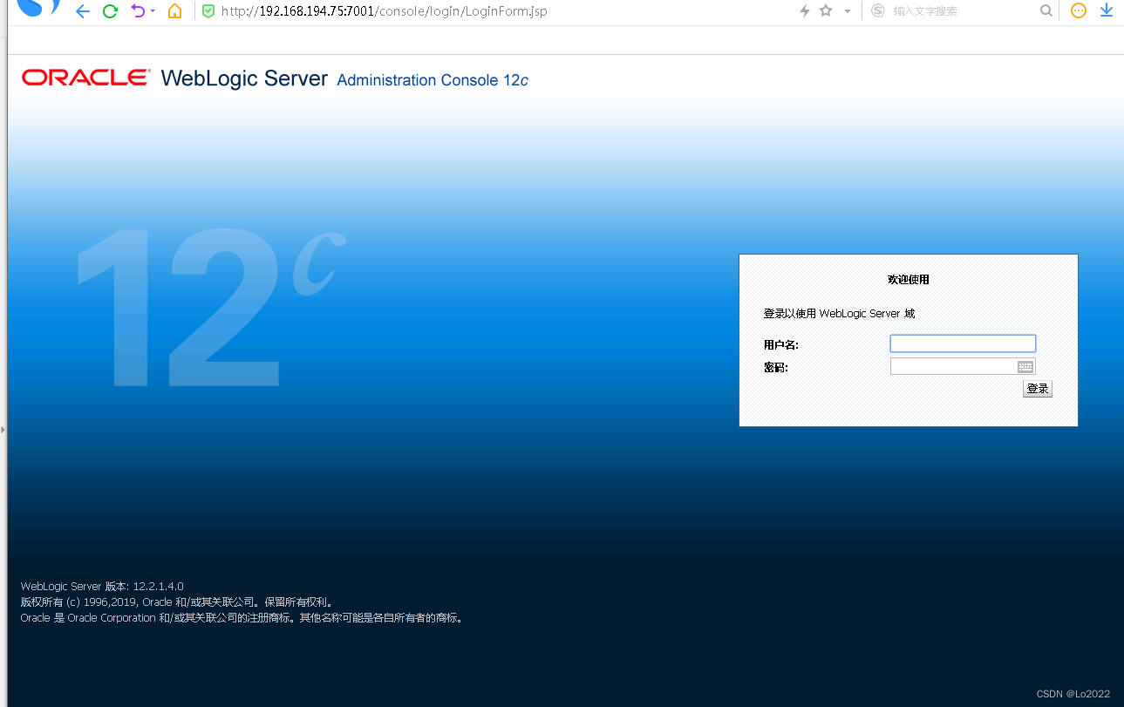
Task: Click the 登录 login button
Action: [x=1038, y=389]
